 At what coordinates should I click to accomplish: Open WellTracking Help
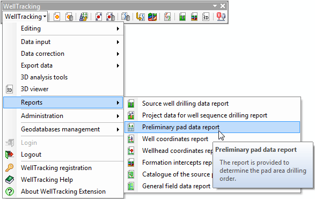click(63, 180)
